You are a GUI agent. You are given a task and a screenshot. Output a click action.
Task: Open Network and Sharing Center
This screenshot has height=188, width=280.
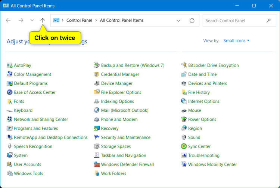click(x=41, y=120)
